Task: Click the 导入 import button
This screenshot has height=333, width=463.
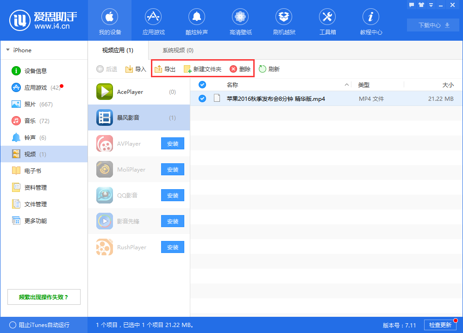Action: (136, 69)
